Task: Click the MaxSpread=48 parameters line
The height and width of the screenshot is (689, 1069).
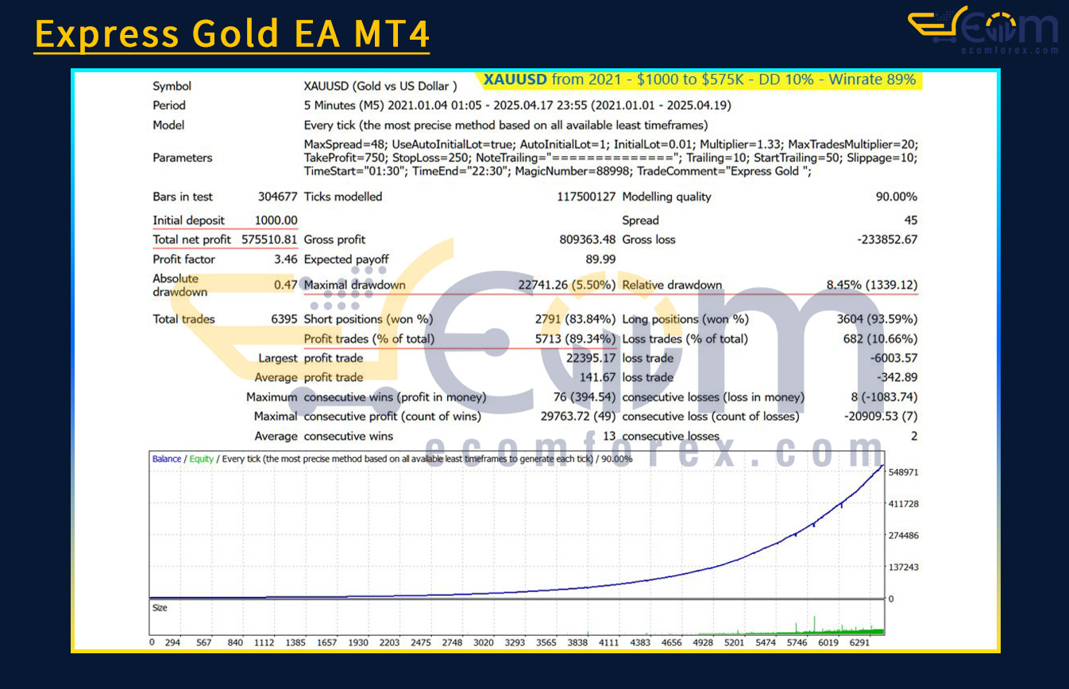Action: pos(612,144)
